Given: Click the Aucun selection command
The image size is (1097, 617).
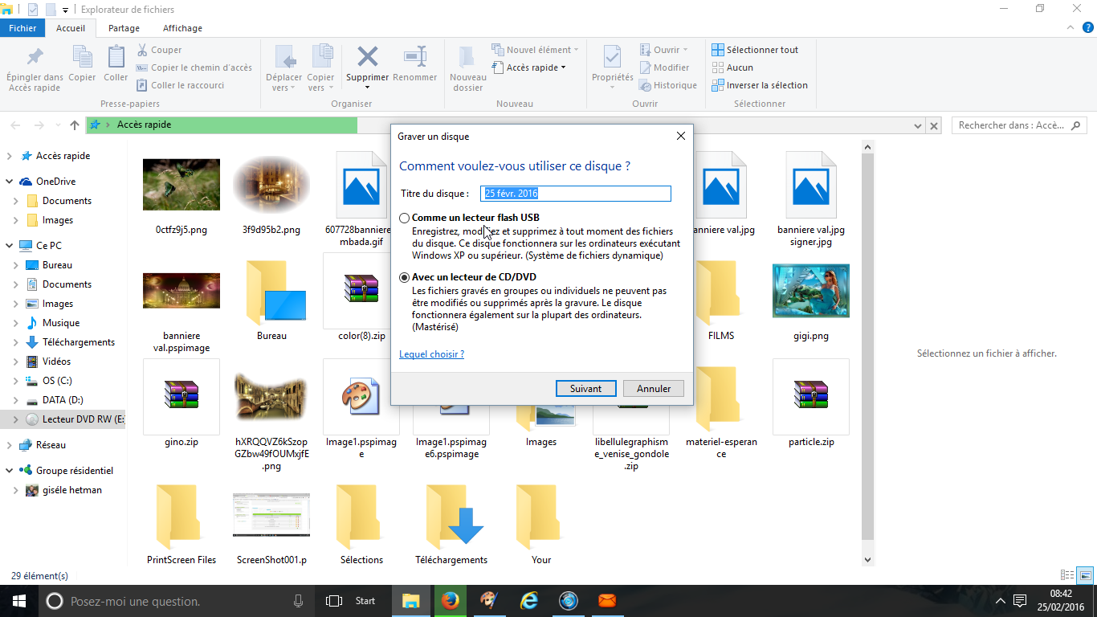Looking at the screenshot, I should pyautogui.click(x=732, y=67).
